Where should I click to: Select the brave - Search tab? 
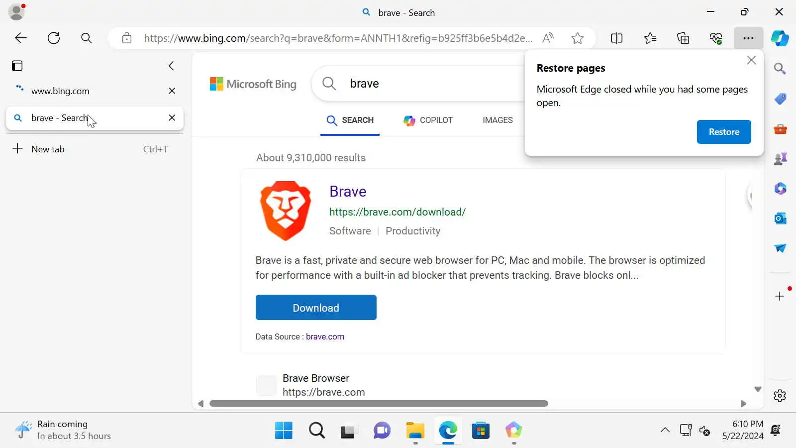click(95, 118)
